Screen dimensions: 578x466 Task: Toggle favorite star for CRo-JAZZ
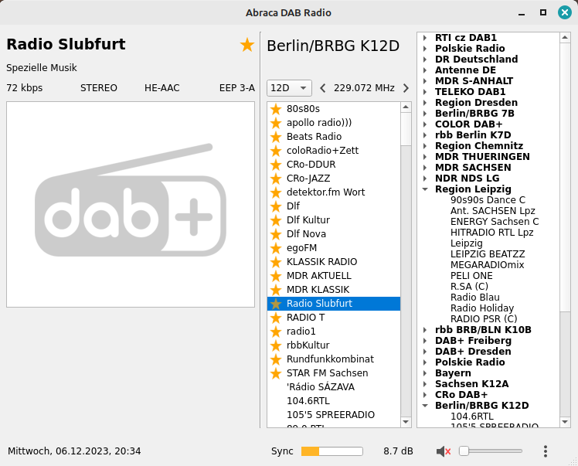tap(276, 179)
